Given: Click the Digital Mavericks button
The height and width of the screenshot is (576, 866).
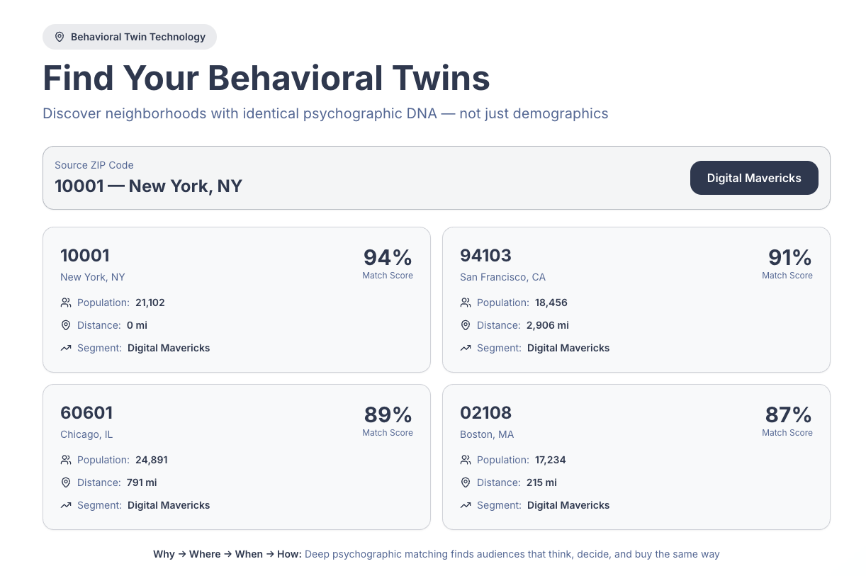Looking at the screenshot, I should point(754,178).
